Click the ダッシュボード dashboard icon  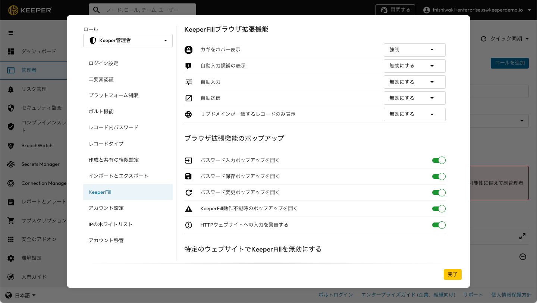11,51
